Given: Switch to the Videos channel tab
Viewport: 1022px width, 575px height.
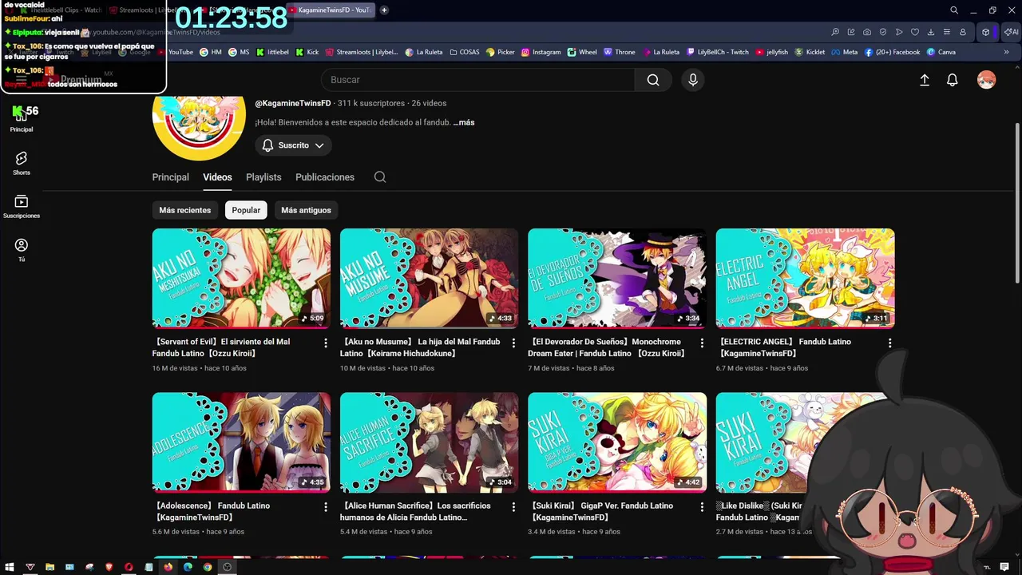Looking at the screenshot, I should 217,177.
